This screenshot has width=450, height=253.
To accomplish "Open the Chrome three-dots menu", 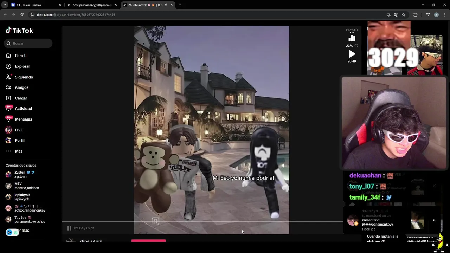I will pyautogui.click(x=445, y=15).
